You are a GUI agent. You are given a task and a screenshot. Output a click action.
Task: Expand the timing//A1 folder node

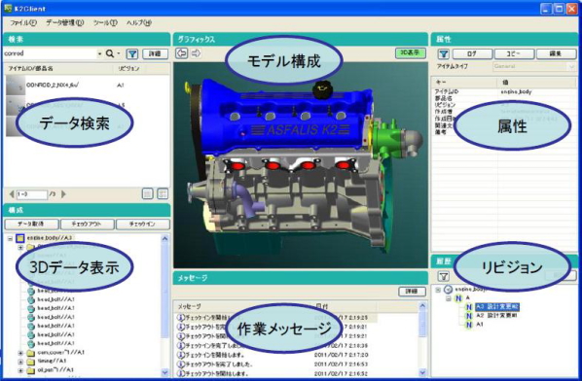point(20,362)
